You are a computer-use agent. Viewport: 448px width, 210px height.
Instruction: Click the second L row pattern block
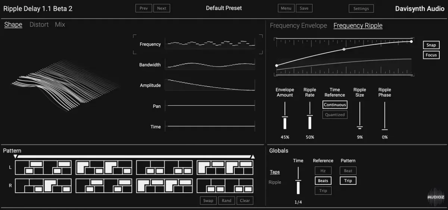pyautogui.click(x=104, y=167)
